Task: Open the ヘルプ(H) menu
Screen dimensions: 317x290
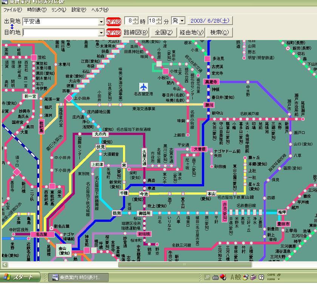Action: coord(100,10)
